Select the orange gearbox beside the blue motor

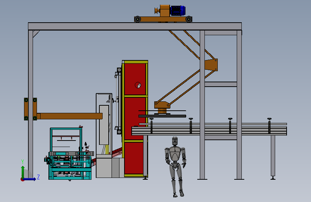[165, 11]
